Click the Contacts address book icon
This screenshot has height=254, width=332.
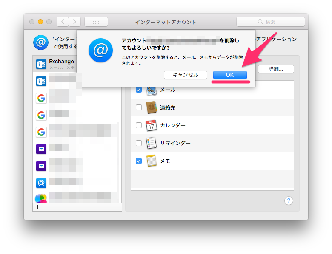coord(152,107)
